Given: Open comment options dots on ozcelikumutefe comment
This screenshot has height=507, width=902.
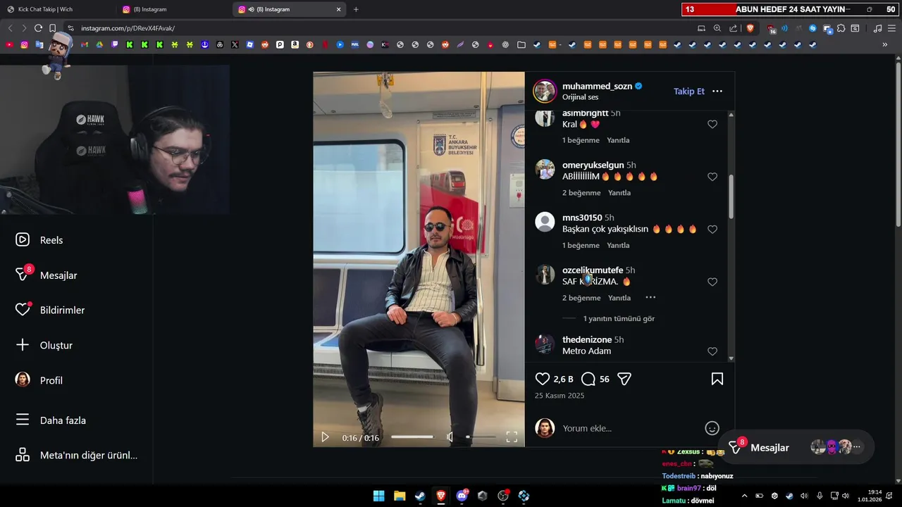Looking at the screenshot, I should (650, 298).
